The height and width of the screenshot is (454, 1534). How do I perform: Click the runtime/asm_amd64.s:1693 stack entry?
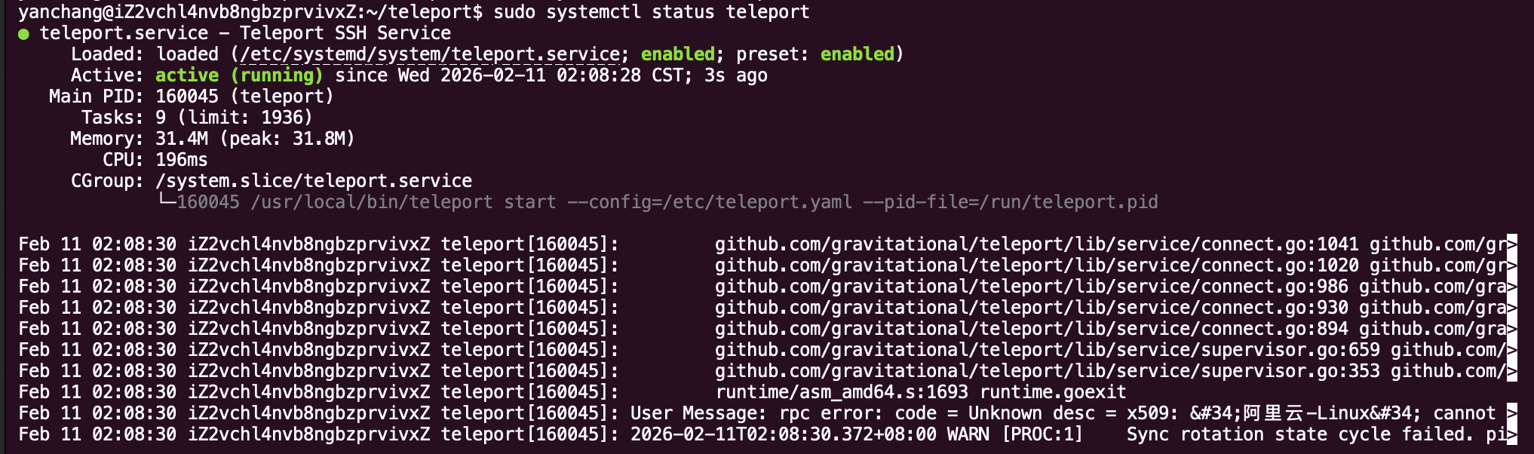[x=842, y=392]
